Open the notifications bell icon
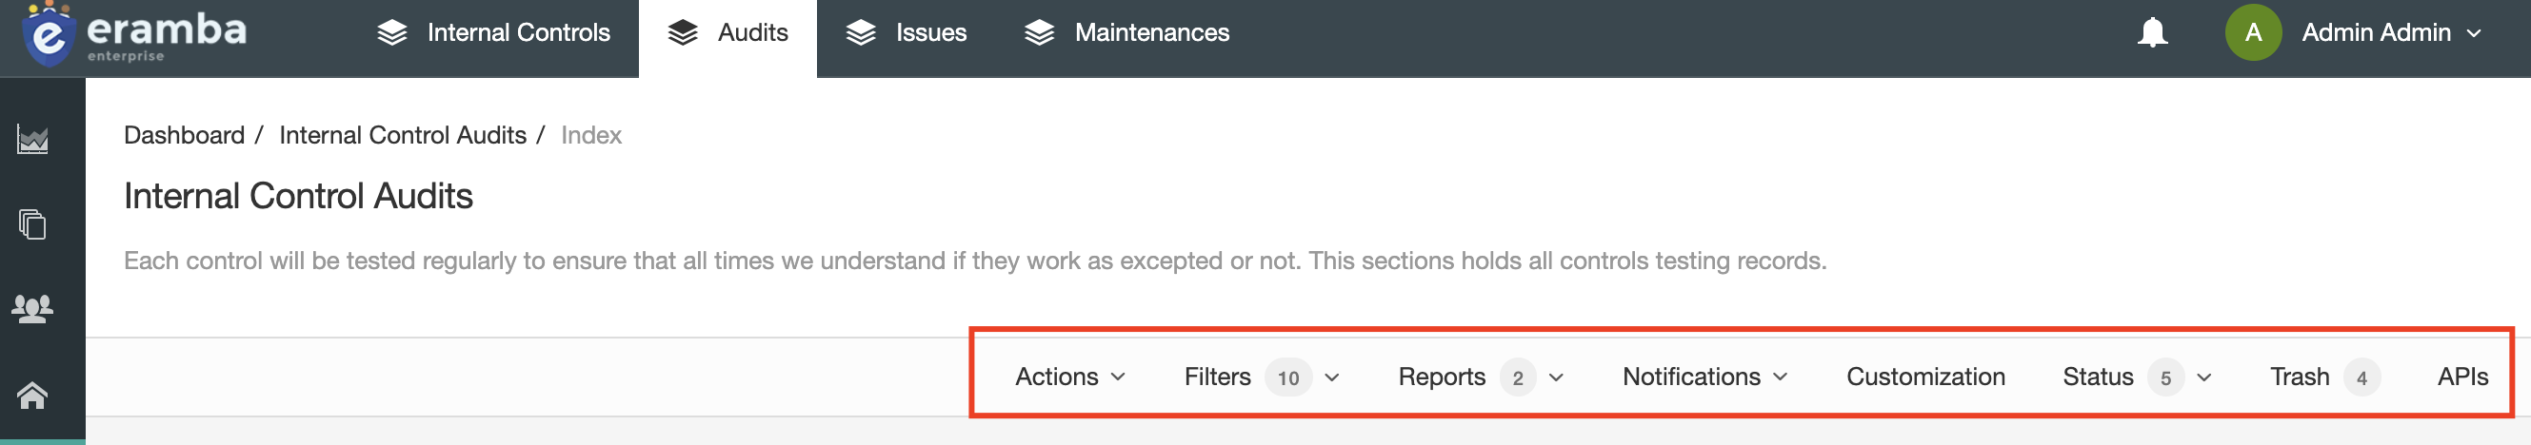 pos(2152,32)
